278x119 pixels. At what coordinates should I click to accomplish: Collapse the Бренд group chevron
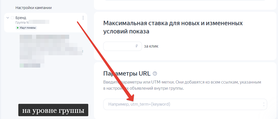[8, 18]
